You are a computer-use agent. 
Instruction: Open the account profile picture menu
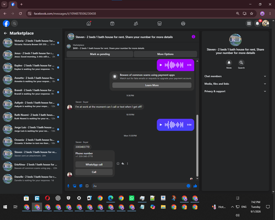(266, 24)
